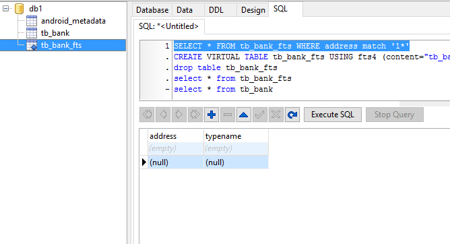Go to previous record
The height and width of the screenshot is (244, 450).
point(163,115)
